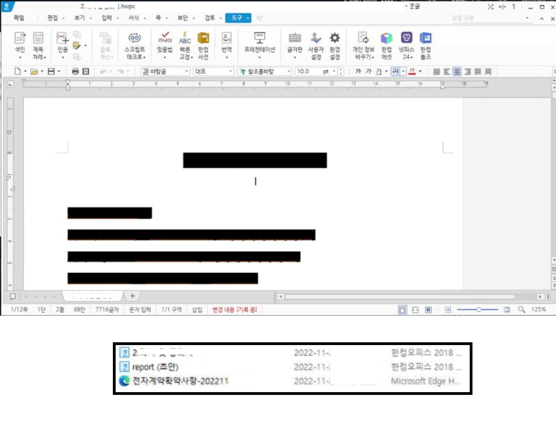This screenshot has height=437, width=556.
Task: Open the font size 10.0 dropdown
Action: (x=334, y=71)
